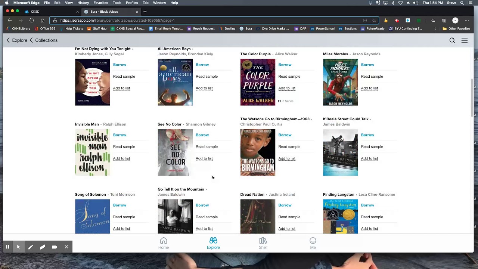Open The Color Purple cover
Screen dimensions: 478x269
click(258, 82)
